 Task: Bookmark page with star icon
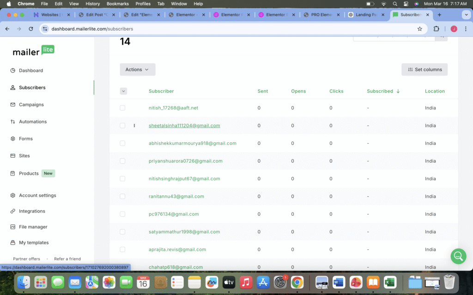419,29
